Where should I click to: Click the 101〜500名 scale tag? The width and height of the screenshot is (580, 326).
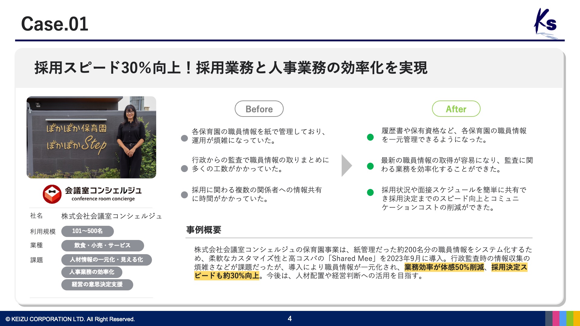(87, 231)
